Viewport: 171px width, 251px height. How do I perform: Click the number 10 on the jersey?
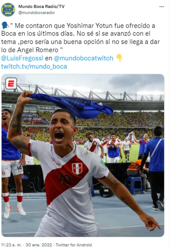click(65, 179)
